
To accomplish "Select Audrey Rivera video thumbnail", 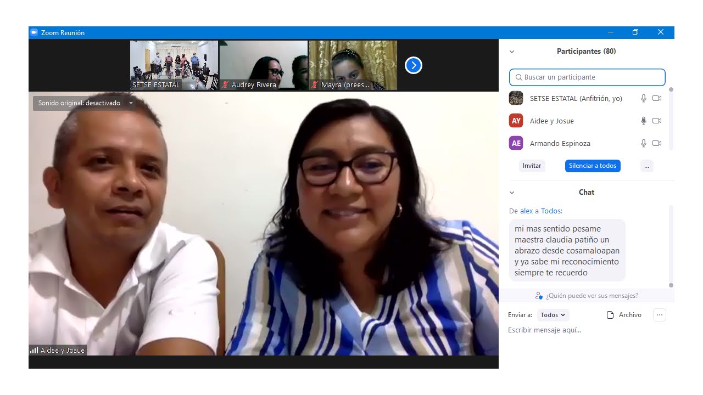I will [x=264, y=65].
